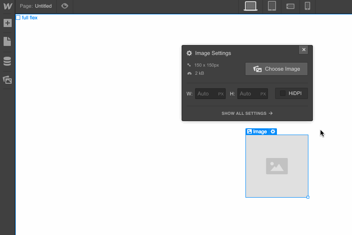The width and height of the screenshot is (352, 235).
Task: Open the Pages panel
Action: point(7,41)
